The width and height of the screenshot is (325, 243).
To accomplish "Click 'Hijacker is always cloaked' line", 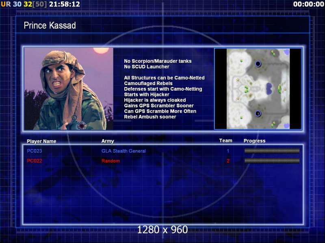I will pos(155,100).
